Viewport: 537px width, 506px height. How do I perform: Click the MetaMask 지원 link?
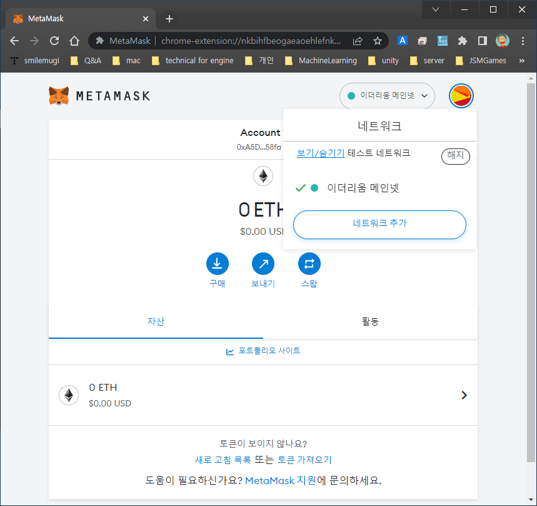click(281, 480)
